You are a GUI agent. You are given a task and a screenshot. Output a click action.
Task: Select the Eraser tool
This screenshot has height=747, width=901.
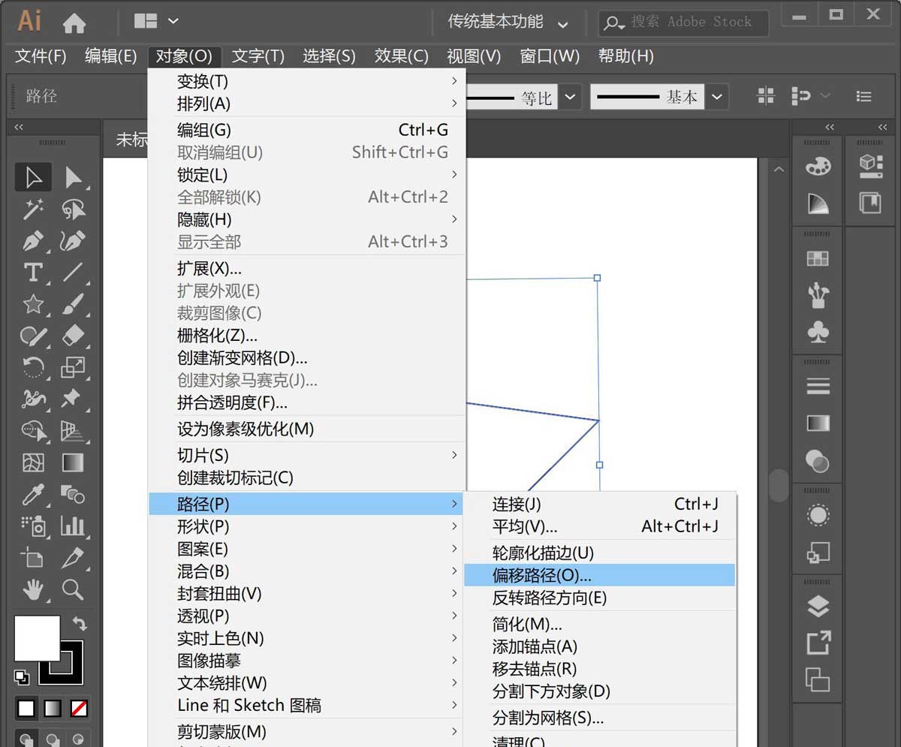73,336
